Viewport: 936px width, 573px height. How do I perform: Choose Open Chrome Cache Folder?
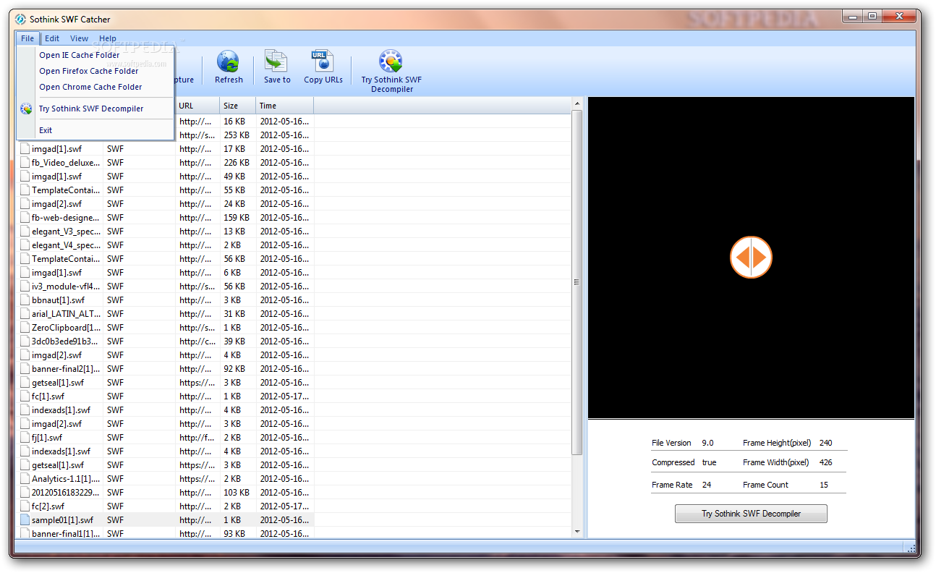click(x=95, y=87)
